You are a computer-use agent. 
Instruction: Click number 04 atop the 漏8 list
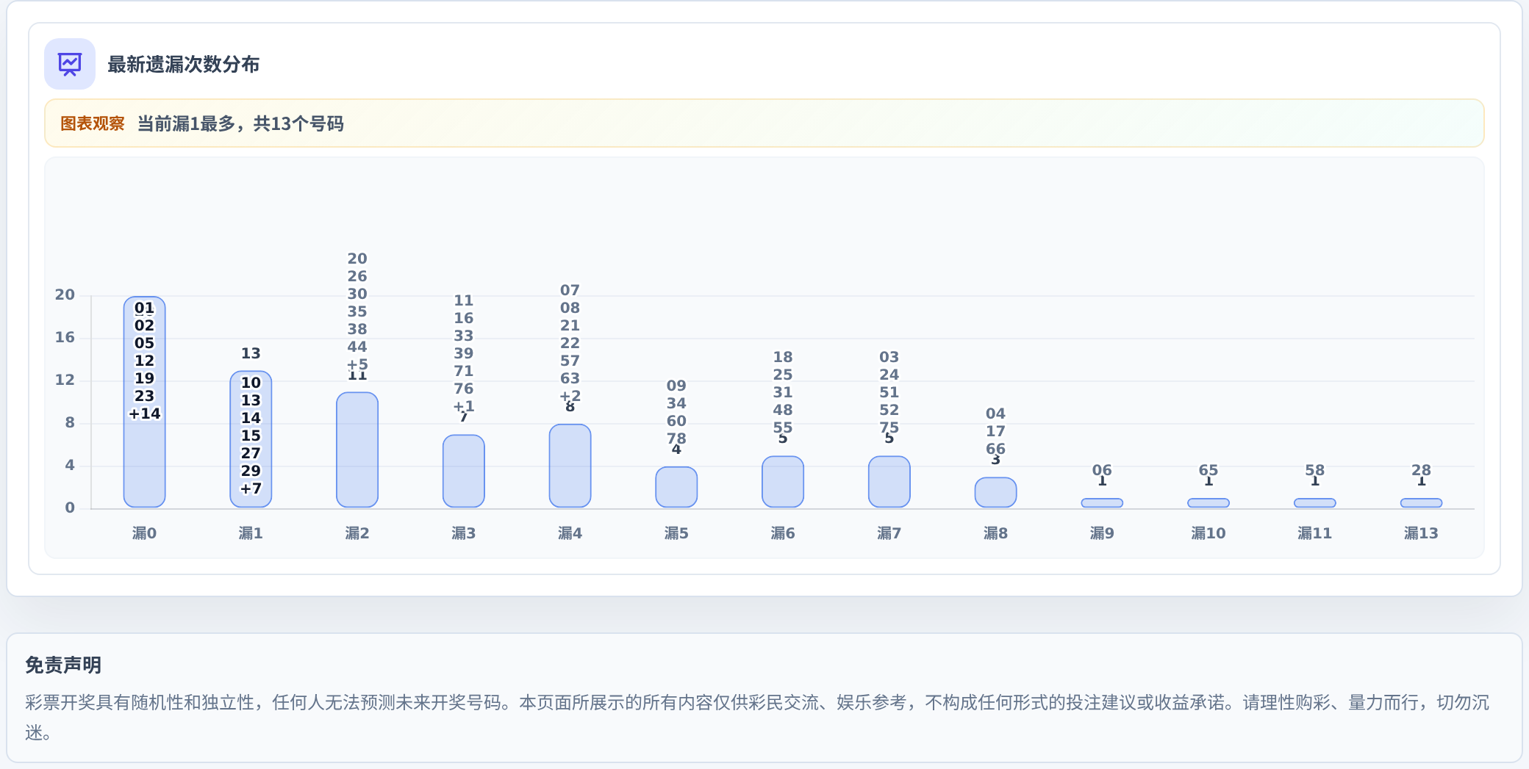click(995, 414)
